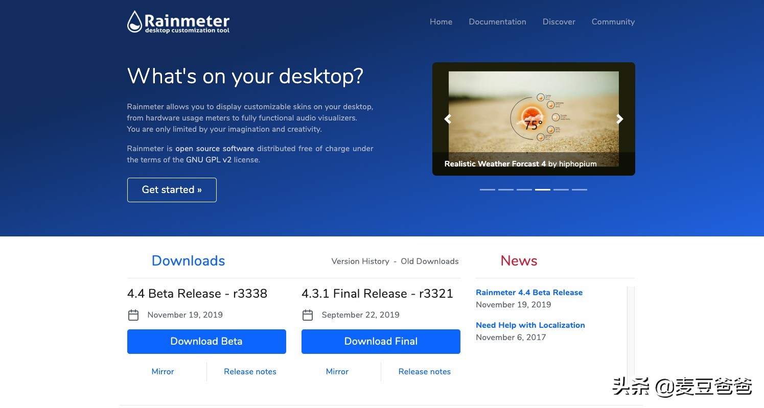This screenshot has height=408, width=764.
Task: Click the '4.3.1 Final Release - r3321' heading
Action: tap(377, 294)
